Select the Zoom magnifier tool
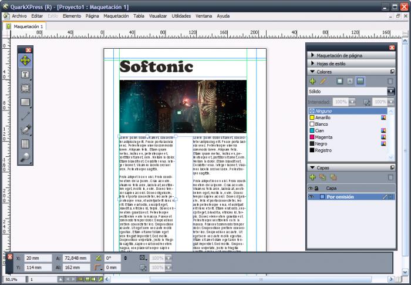The image size is (411, 285). coord(26,157)
